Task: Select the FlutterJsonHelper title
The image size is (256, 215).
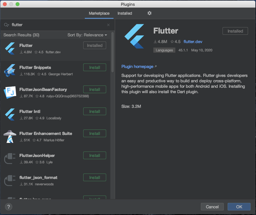Action: (37, 156)
